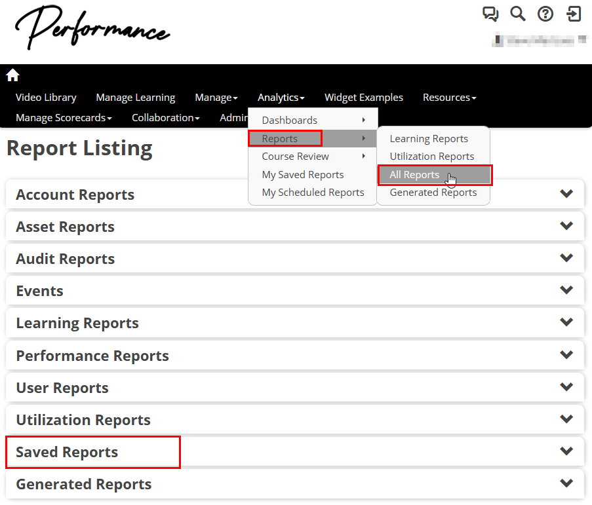Open Video Library in the nav bar
Image resolution: width=592 pixels, height=505 pixels.
(x=46, y=98)
